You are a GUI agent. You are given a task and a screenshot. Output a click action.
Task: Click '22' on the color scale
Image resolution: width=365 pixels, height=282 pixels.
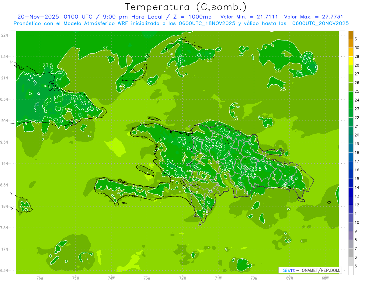tap(357, 117)
